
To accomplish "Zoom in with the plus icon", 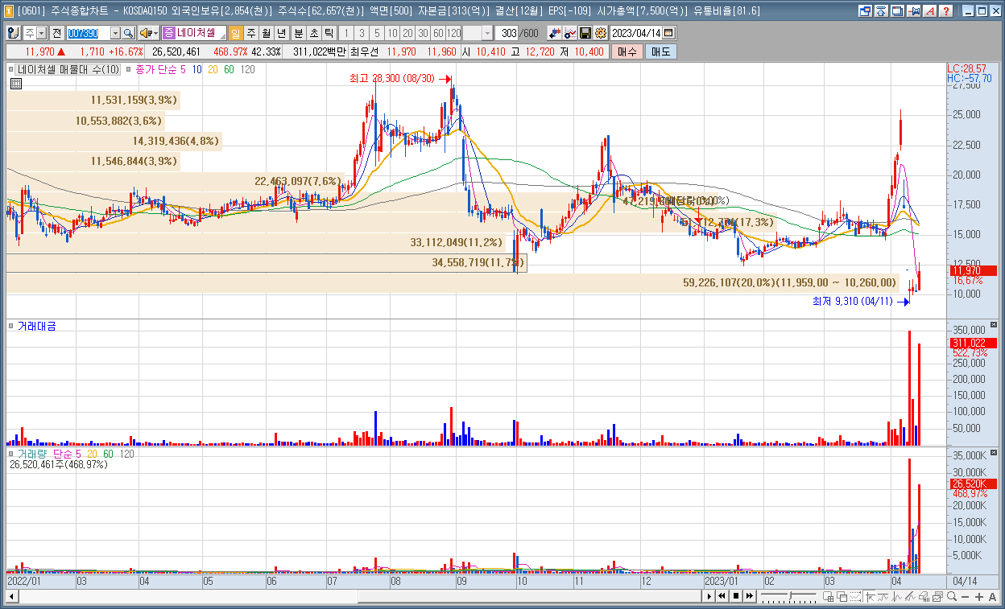I will point(978,596).
